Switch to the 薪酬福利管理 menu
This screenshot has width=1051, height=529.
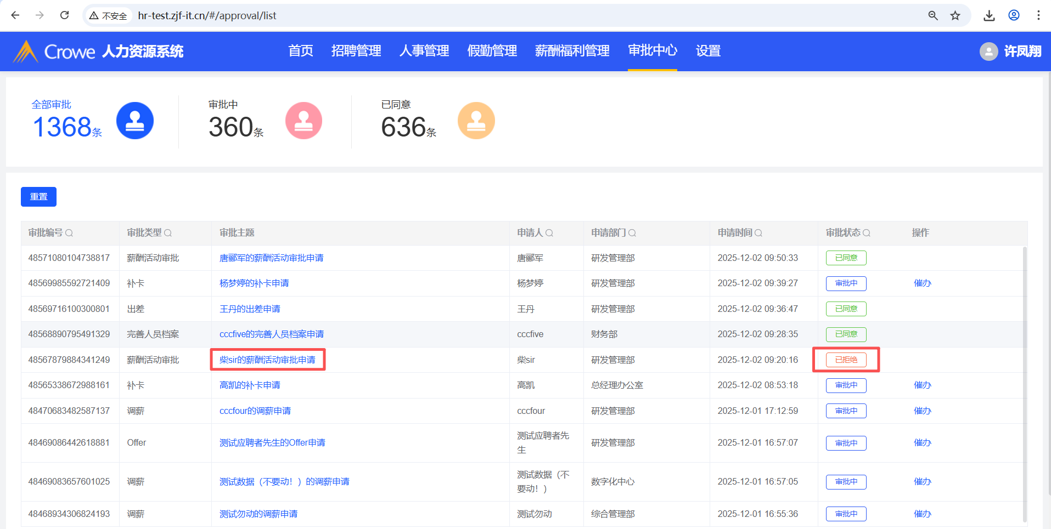point(572,51)
